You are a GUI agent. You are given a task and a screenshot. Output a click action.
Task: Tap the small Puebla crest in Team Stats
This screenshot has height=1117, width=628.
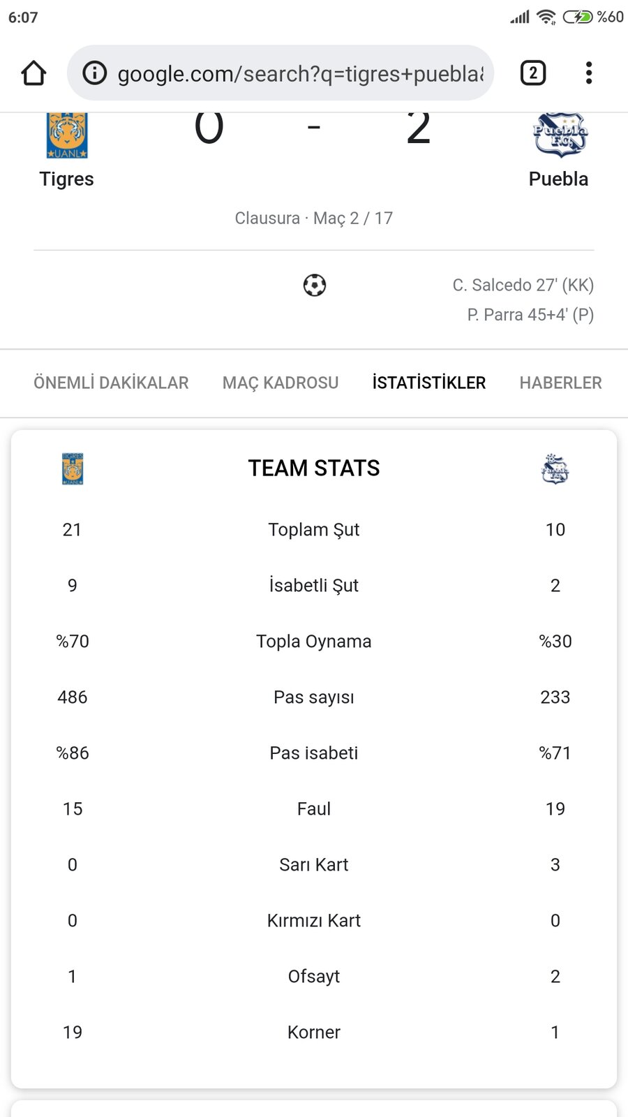555,468
